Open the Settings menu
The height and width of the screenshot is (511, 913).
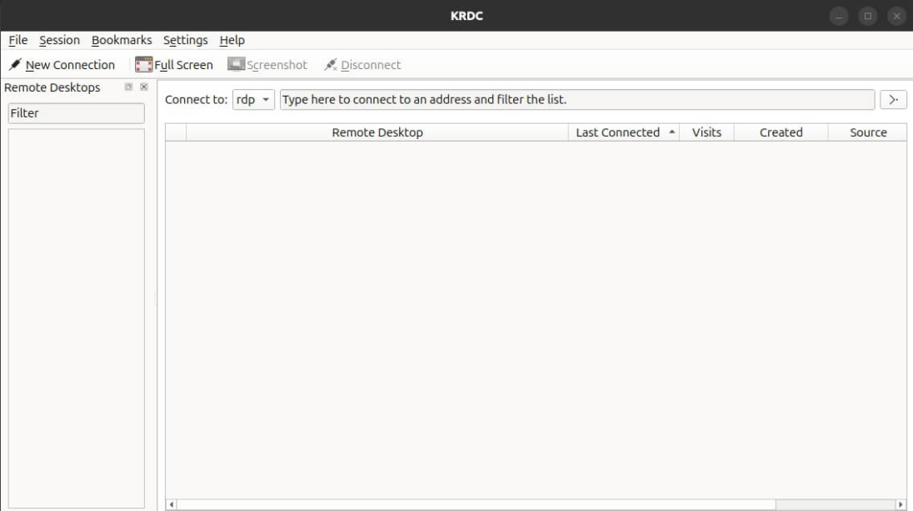tap(185, 40)
